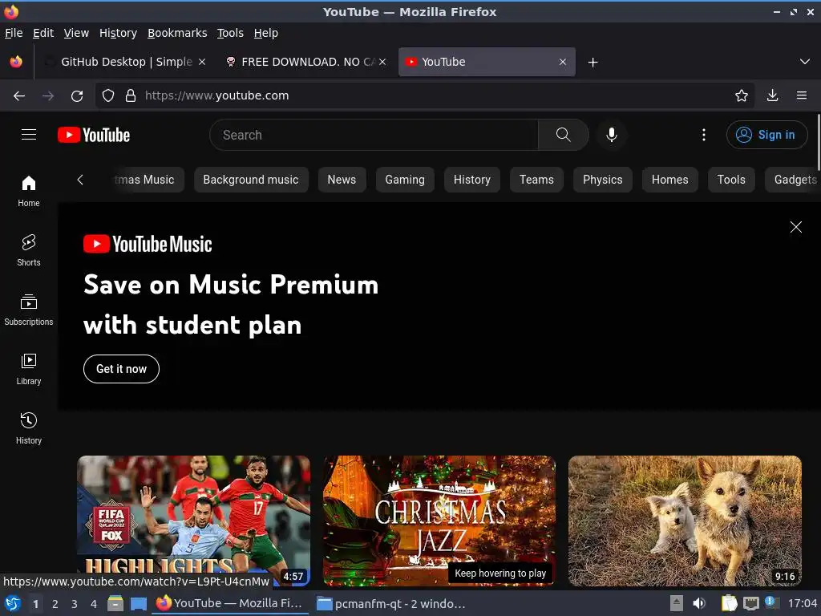Open Firefox downloads panel

point(772,95)
